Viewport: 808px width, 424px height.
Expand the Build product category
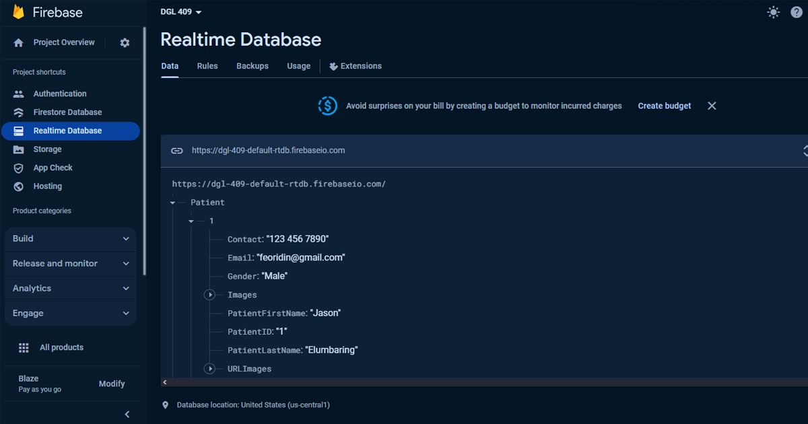[x=71, y=239]
